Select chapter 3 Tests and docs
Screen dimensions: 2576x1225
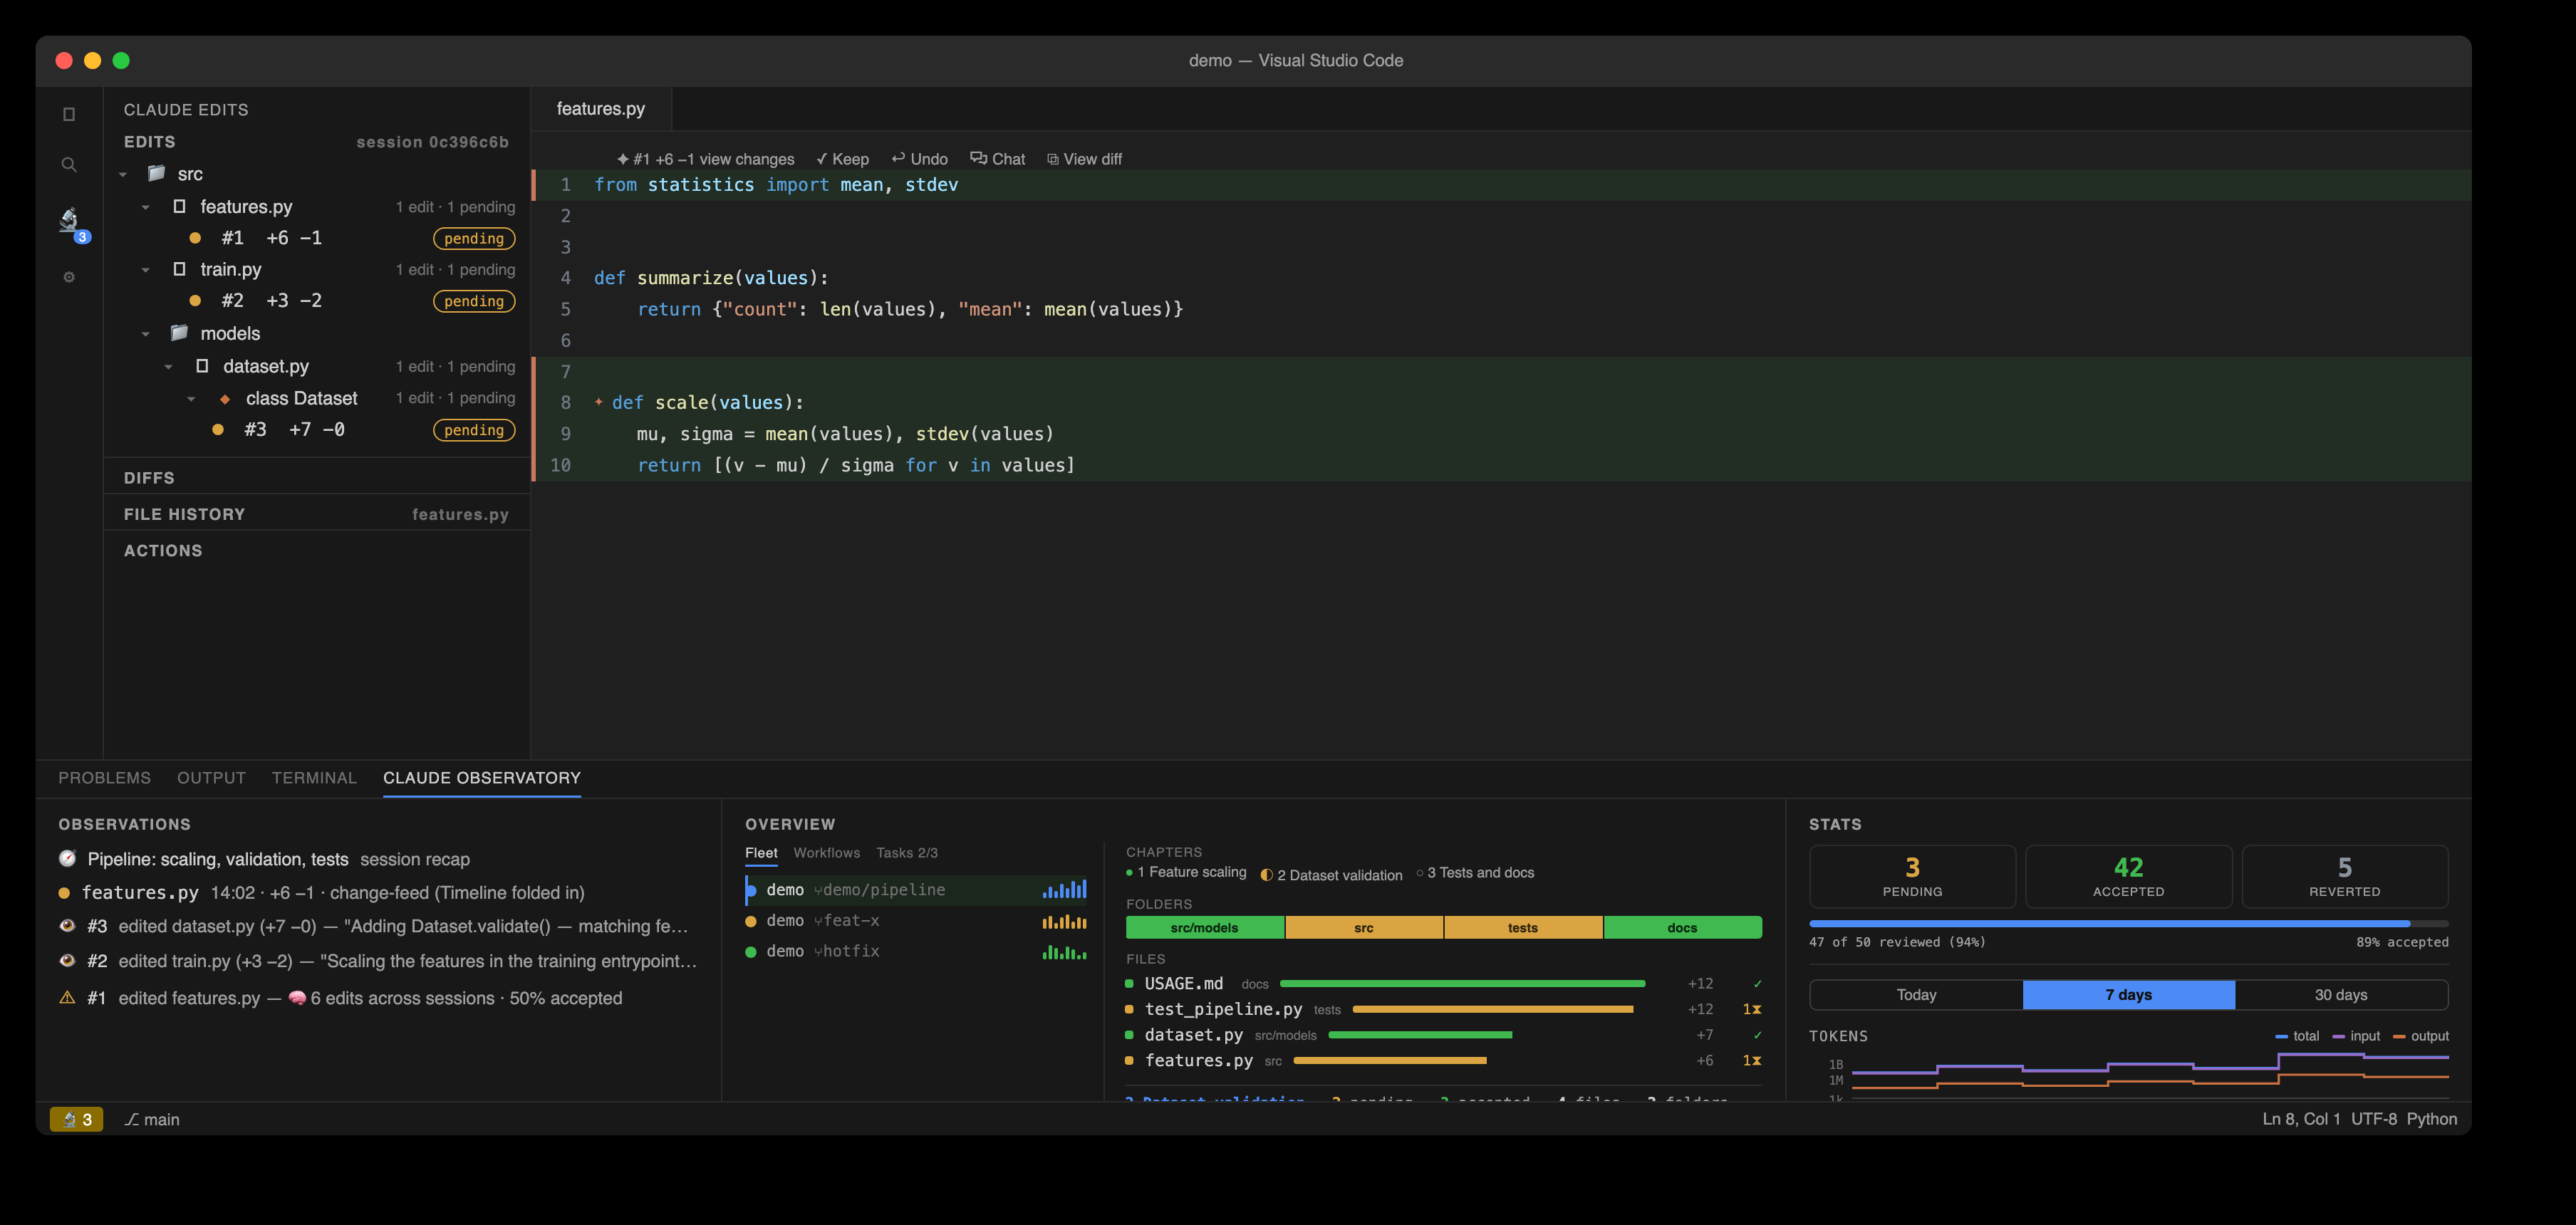1475,872
